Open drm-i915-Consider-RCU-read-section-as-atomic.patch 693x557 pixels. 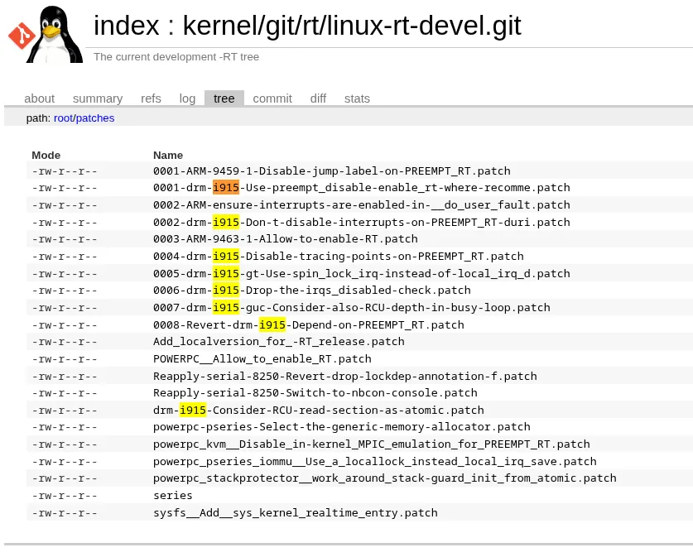pos(319,411)
